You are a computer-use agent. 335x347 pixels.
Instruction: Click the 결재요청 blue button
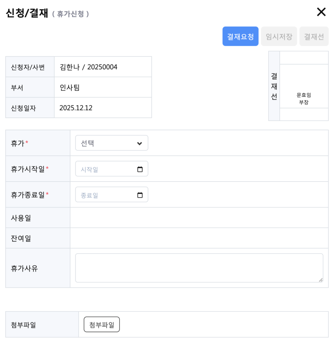pyautogui.click(x=240, y=37)
